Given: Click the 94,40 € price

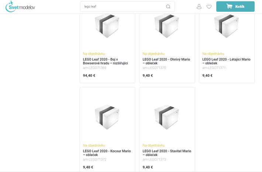Looking at the screenshot, I should pos(89,76).
